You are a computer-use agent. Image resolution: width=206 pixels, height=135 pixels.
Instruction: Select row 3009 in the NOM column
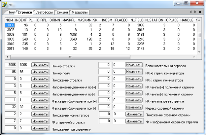tap(10, 39)
